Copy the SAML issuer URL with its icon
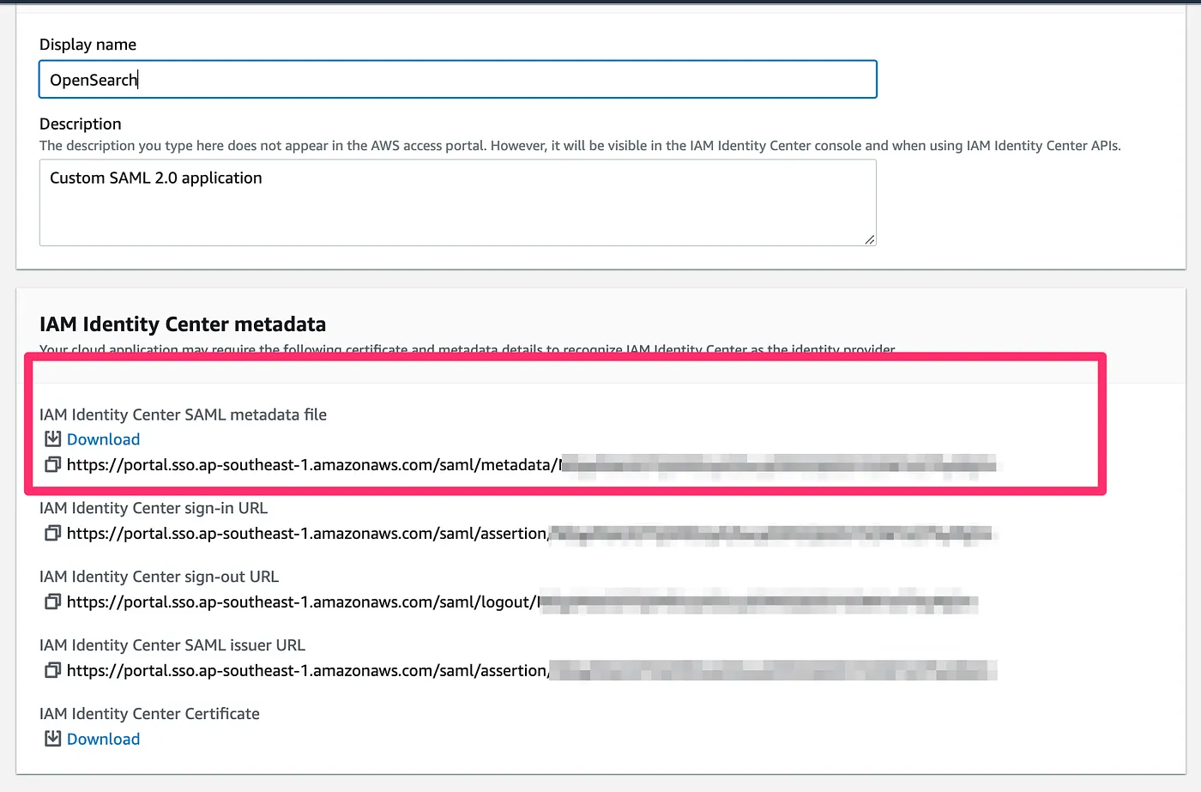The height and width of the screenshot is (792, 1201). click(x=53, y=670)
